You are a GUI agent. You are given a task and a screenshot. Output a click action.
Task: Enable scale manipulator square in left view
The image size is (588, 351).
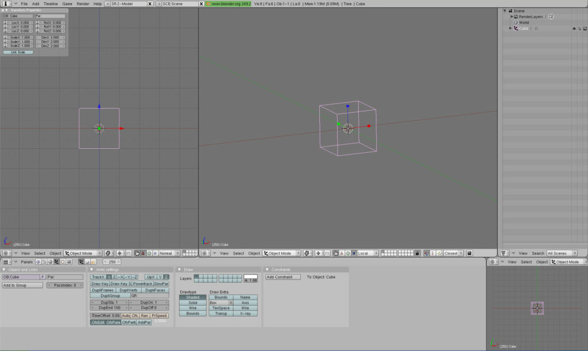coord(155,253)
